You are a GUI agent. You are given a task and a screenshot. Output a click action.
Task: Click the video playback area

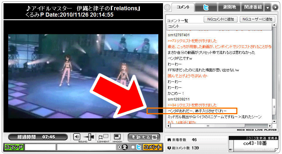coord(83,76)
